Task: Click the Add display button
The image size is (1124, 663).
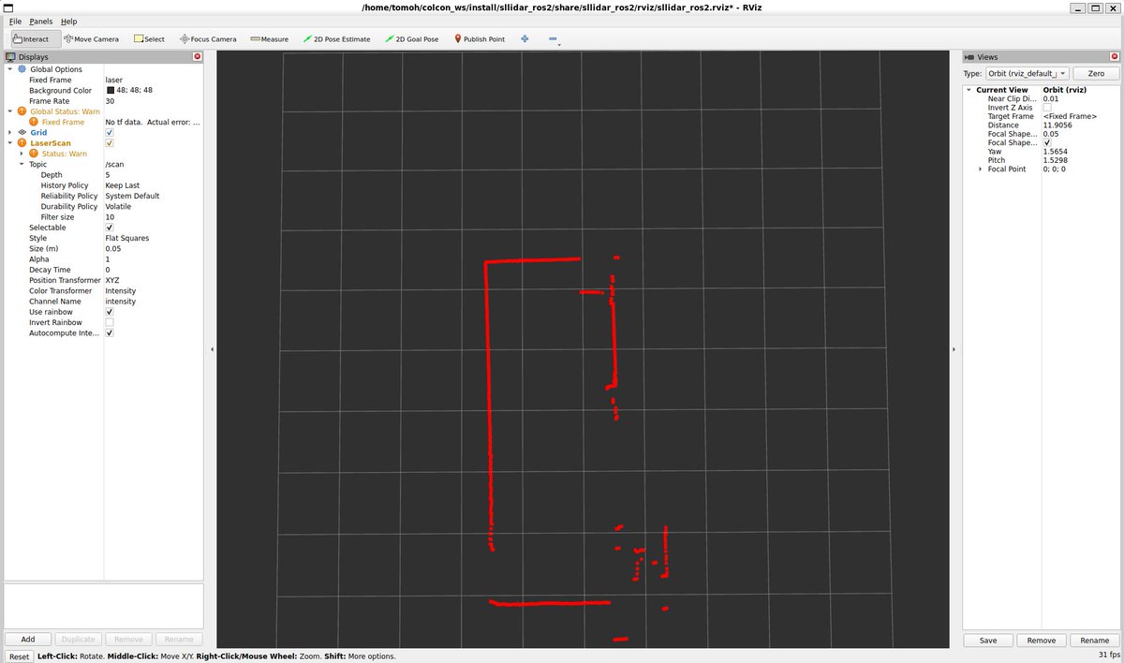Action: click(x=28, y=640)
